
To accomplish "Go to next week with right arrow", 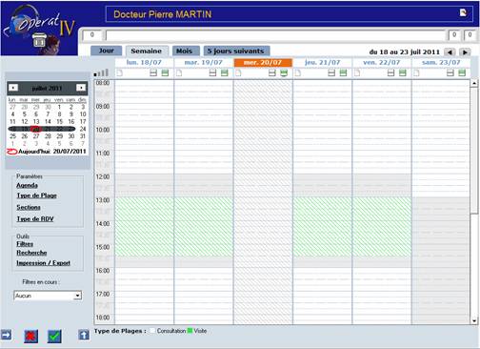I will tap(465, 52).
